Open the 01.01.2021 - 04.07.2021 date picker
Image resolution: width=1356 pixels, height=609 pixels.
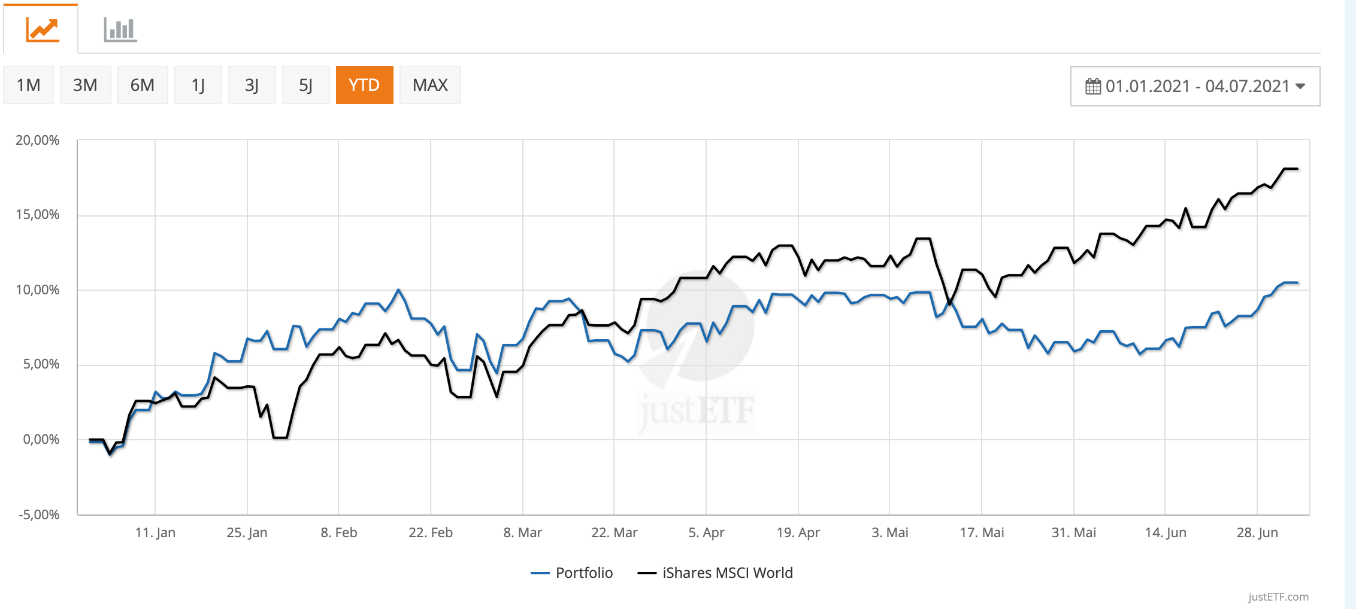coord(1196,86)
